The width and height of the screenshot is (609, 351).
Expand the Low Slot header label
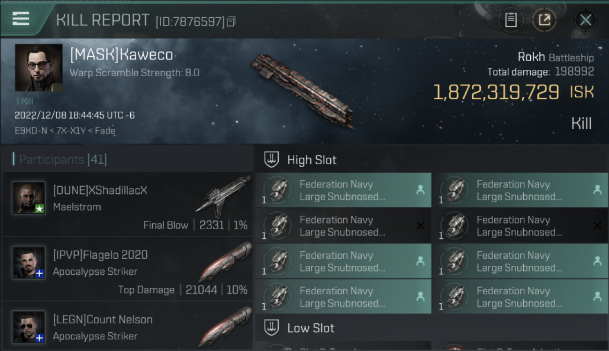[x=311, y=328]
